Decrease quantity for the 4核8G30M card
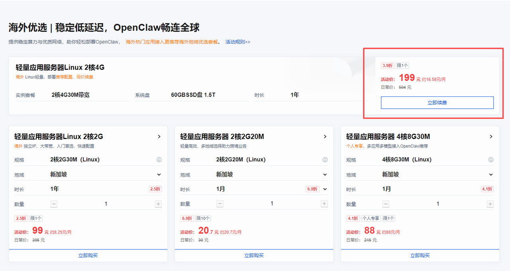 (386, 204)
